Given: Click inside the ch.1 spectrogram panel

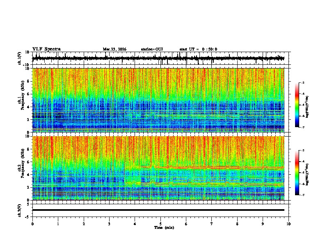Looking at the screenshot, I should 158,100.
